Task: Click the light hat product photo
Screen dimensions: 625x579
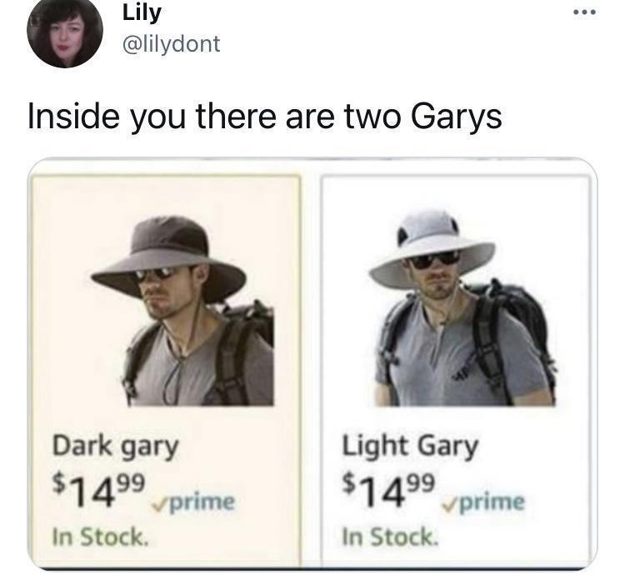Action: pyautogui.click(x=462, y=307)
